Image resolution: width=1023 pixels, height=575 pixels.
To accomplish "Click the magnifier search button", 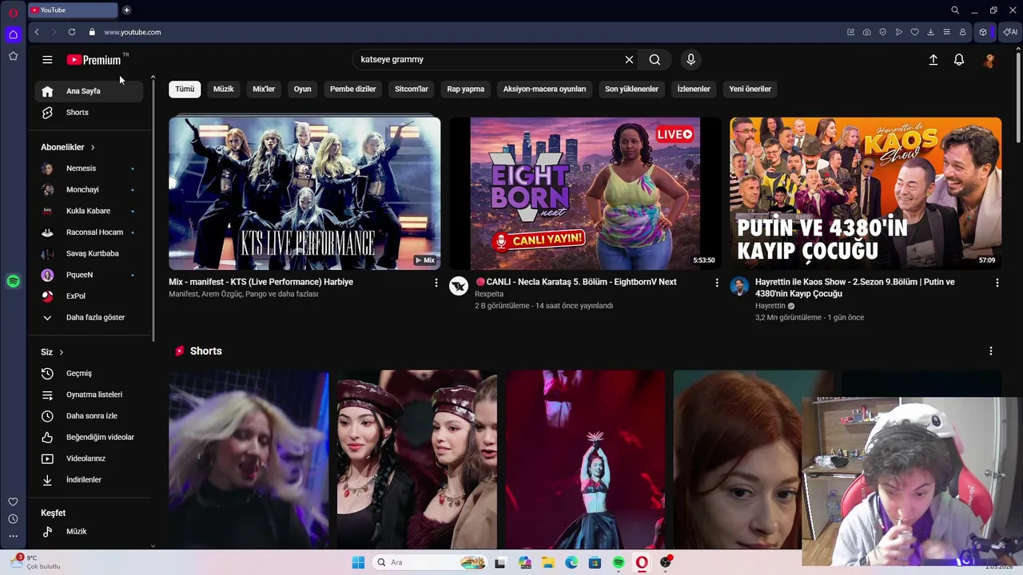I will click(x=655, y=60).
